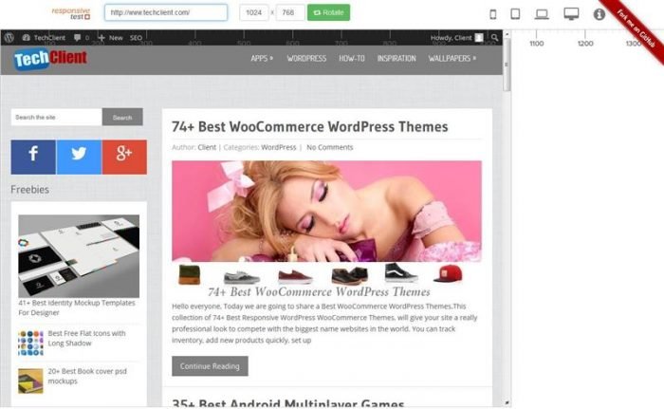The height and width of the screenshot is (409, 664).
Task: Click the Freebies sidebar heading
Action: tap(29, 190)
